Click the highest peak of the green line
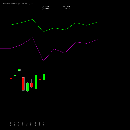The image size is (130, 130). 32,19
